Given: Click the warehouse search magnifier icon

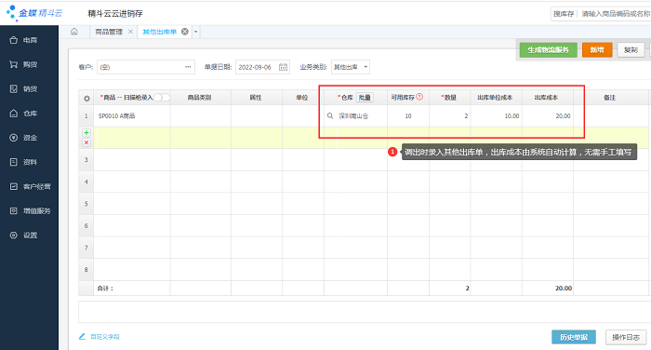Looking at the screenshot, I should pos(330,116).
